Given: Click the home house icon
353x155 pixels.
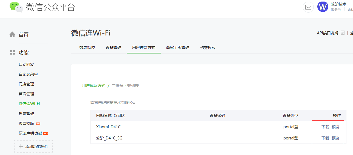Looking at the screenshot, I should click(12, 34).
